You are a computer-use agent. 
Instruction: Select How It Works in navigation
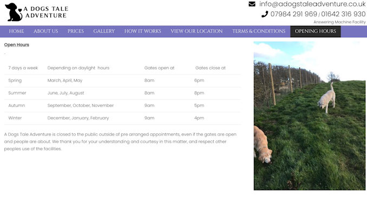coord(143,31)
